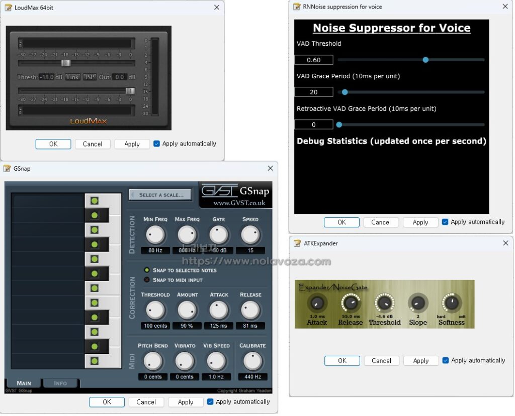Click the Attack knob in GSnap Correction
The width and height of the screenshot is (515, 416).
218,311
